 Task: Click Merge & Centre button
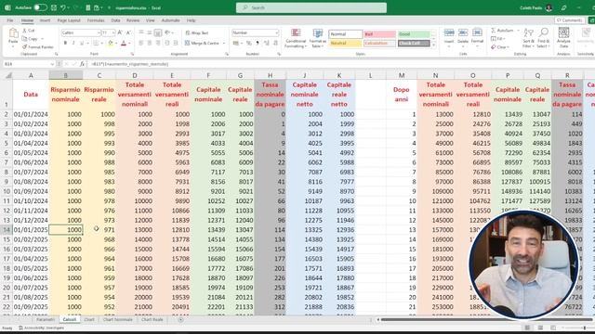202,44
